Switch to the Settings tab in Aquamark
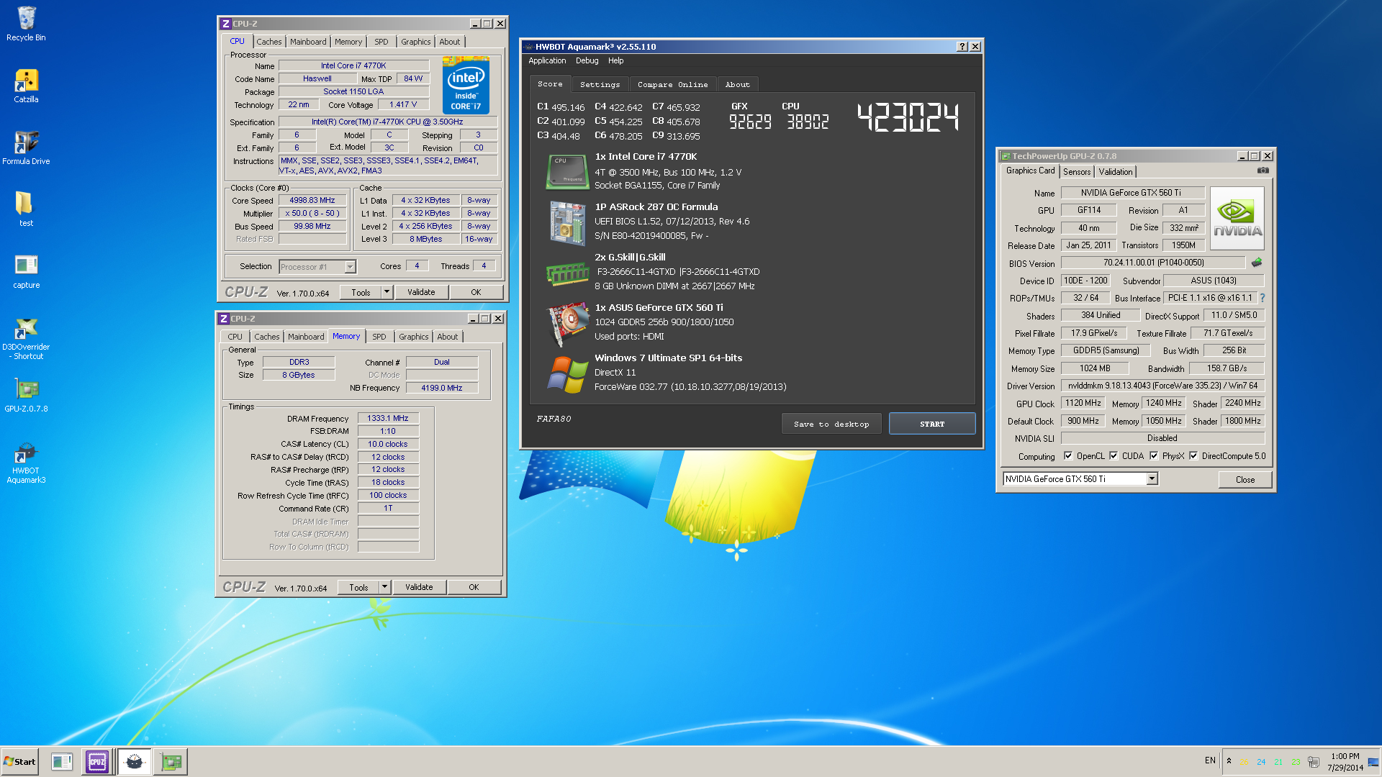Screen dimensions: 1382x777 pyautogui.click(x=600, y=85)
